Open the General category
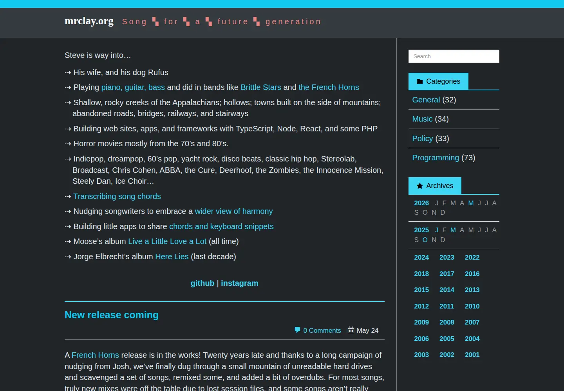Viewport: 564px width, 391px height. 426,100
